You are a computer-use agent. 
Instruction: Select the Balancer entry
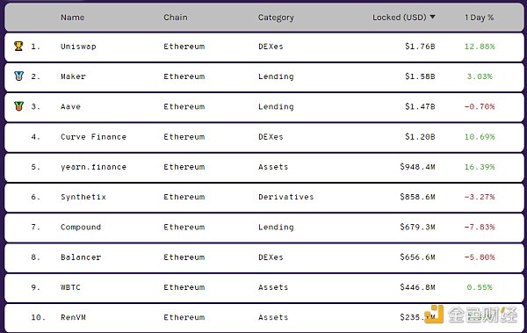tap(81, 257)
